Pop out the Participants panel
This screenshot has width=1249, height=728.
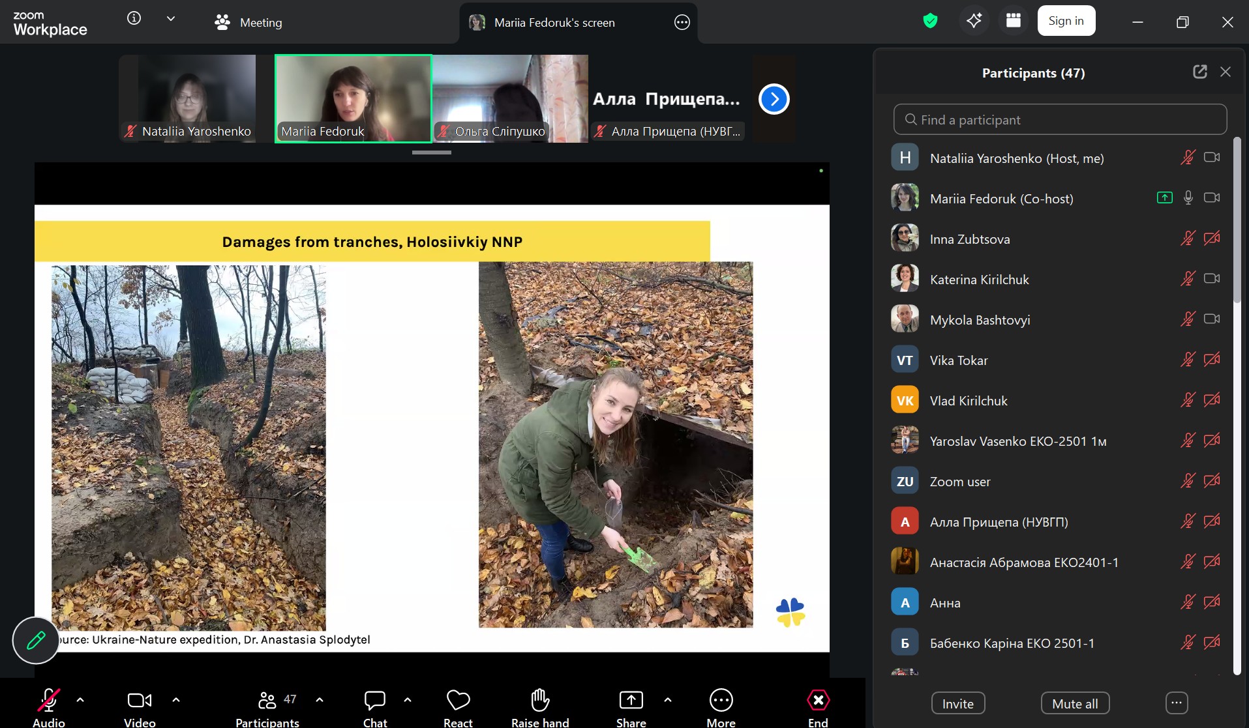[1199, 72]
